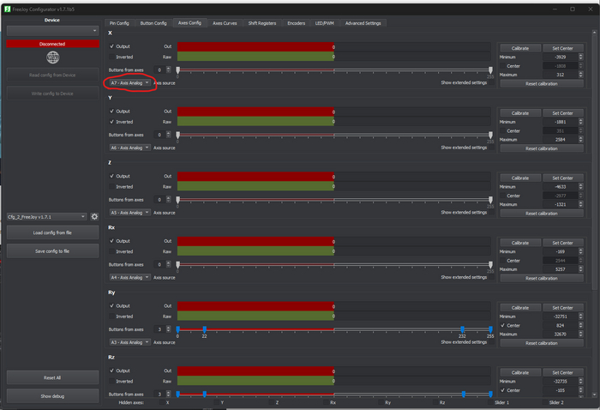Uncheck the Ry axis Center checkbox
The width and height of the screenshot is (600, 410).
coord(503,325)
